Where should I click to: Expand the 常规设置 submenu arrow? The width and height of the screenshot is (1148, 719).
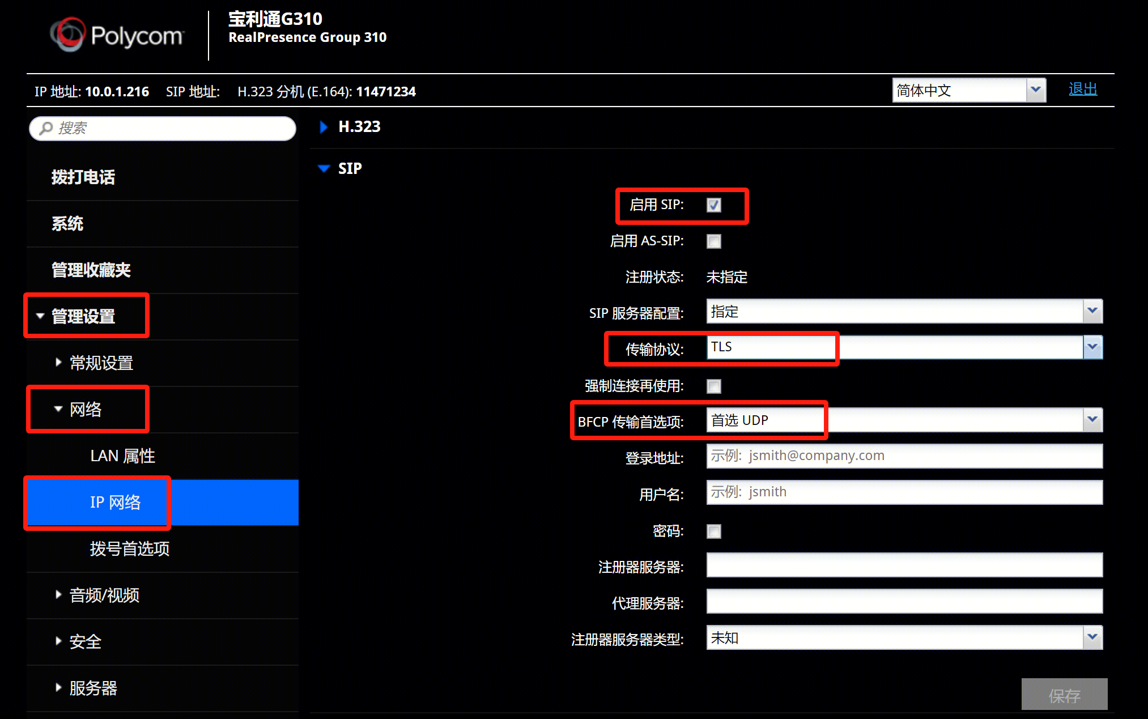click(x=58, y=363)
